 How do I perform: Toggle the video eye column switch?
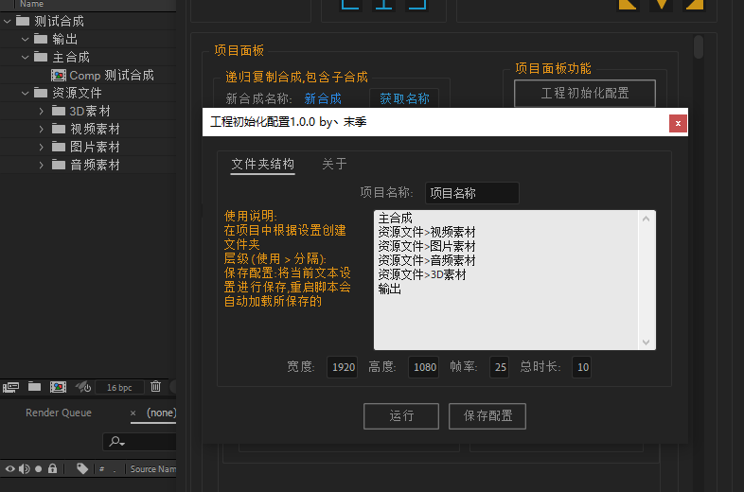[x=10, y=468]
